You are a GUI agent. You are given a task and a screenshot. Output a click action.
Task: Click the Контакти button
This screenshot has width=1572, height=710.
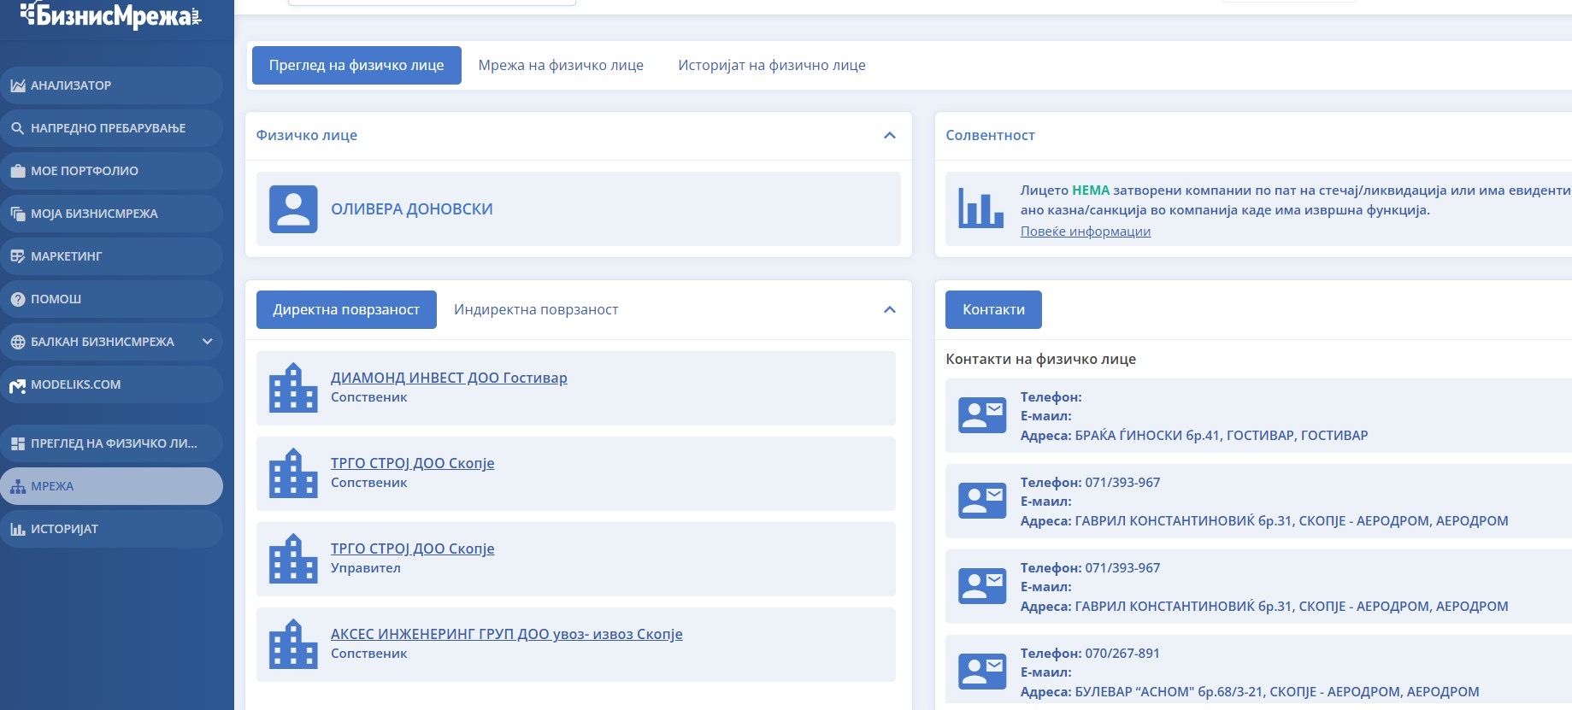coord(993,309)
